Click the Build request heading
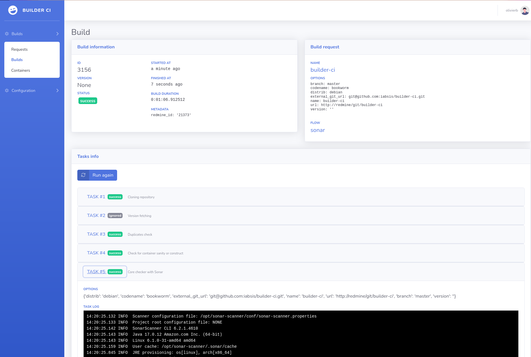Viewport: 531px width, 357px height. (325, 47)
